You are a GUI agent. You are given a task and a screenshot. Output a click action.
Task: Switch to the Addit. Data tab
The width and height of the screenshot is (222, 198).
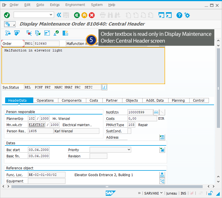(155, 101)
